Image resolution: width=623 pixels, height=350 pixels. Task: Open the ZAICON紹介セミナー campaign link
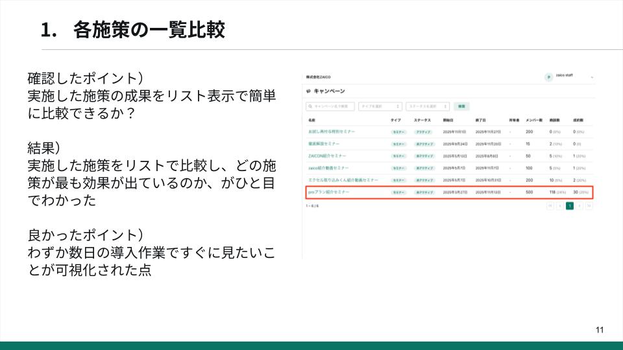pyautogui.click(x=327, y=156)
